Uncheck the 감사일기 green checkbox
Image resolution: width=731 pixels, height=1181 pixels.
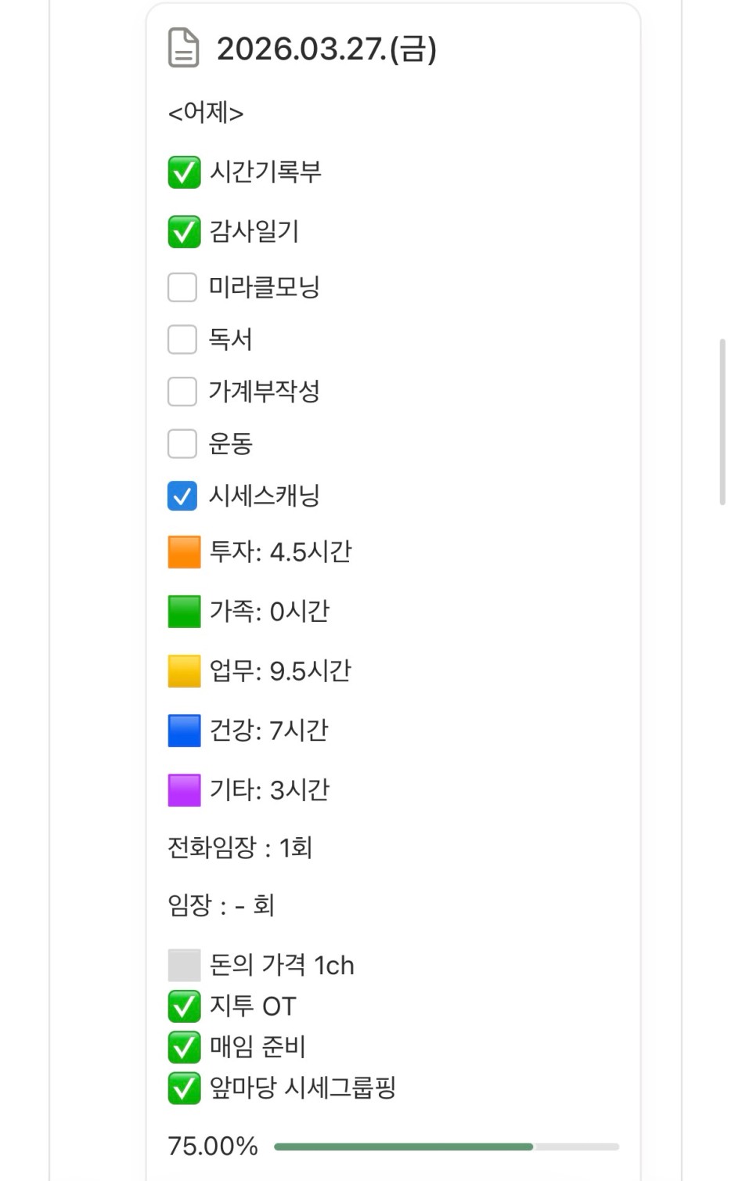click(184, 232)
